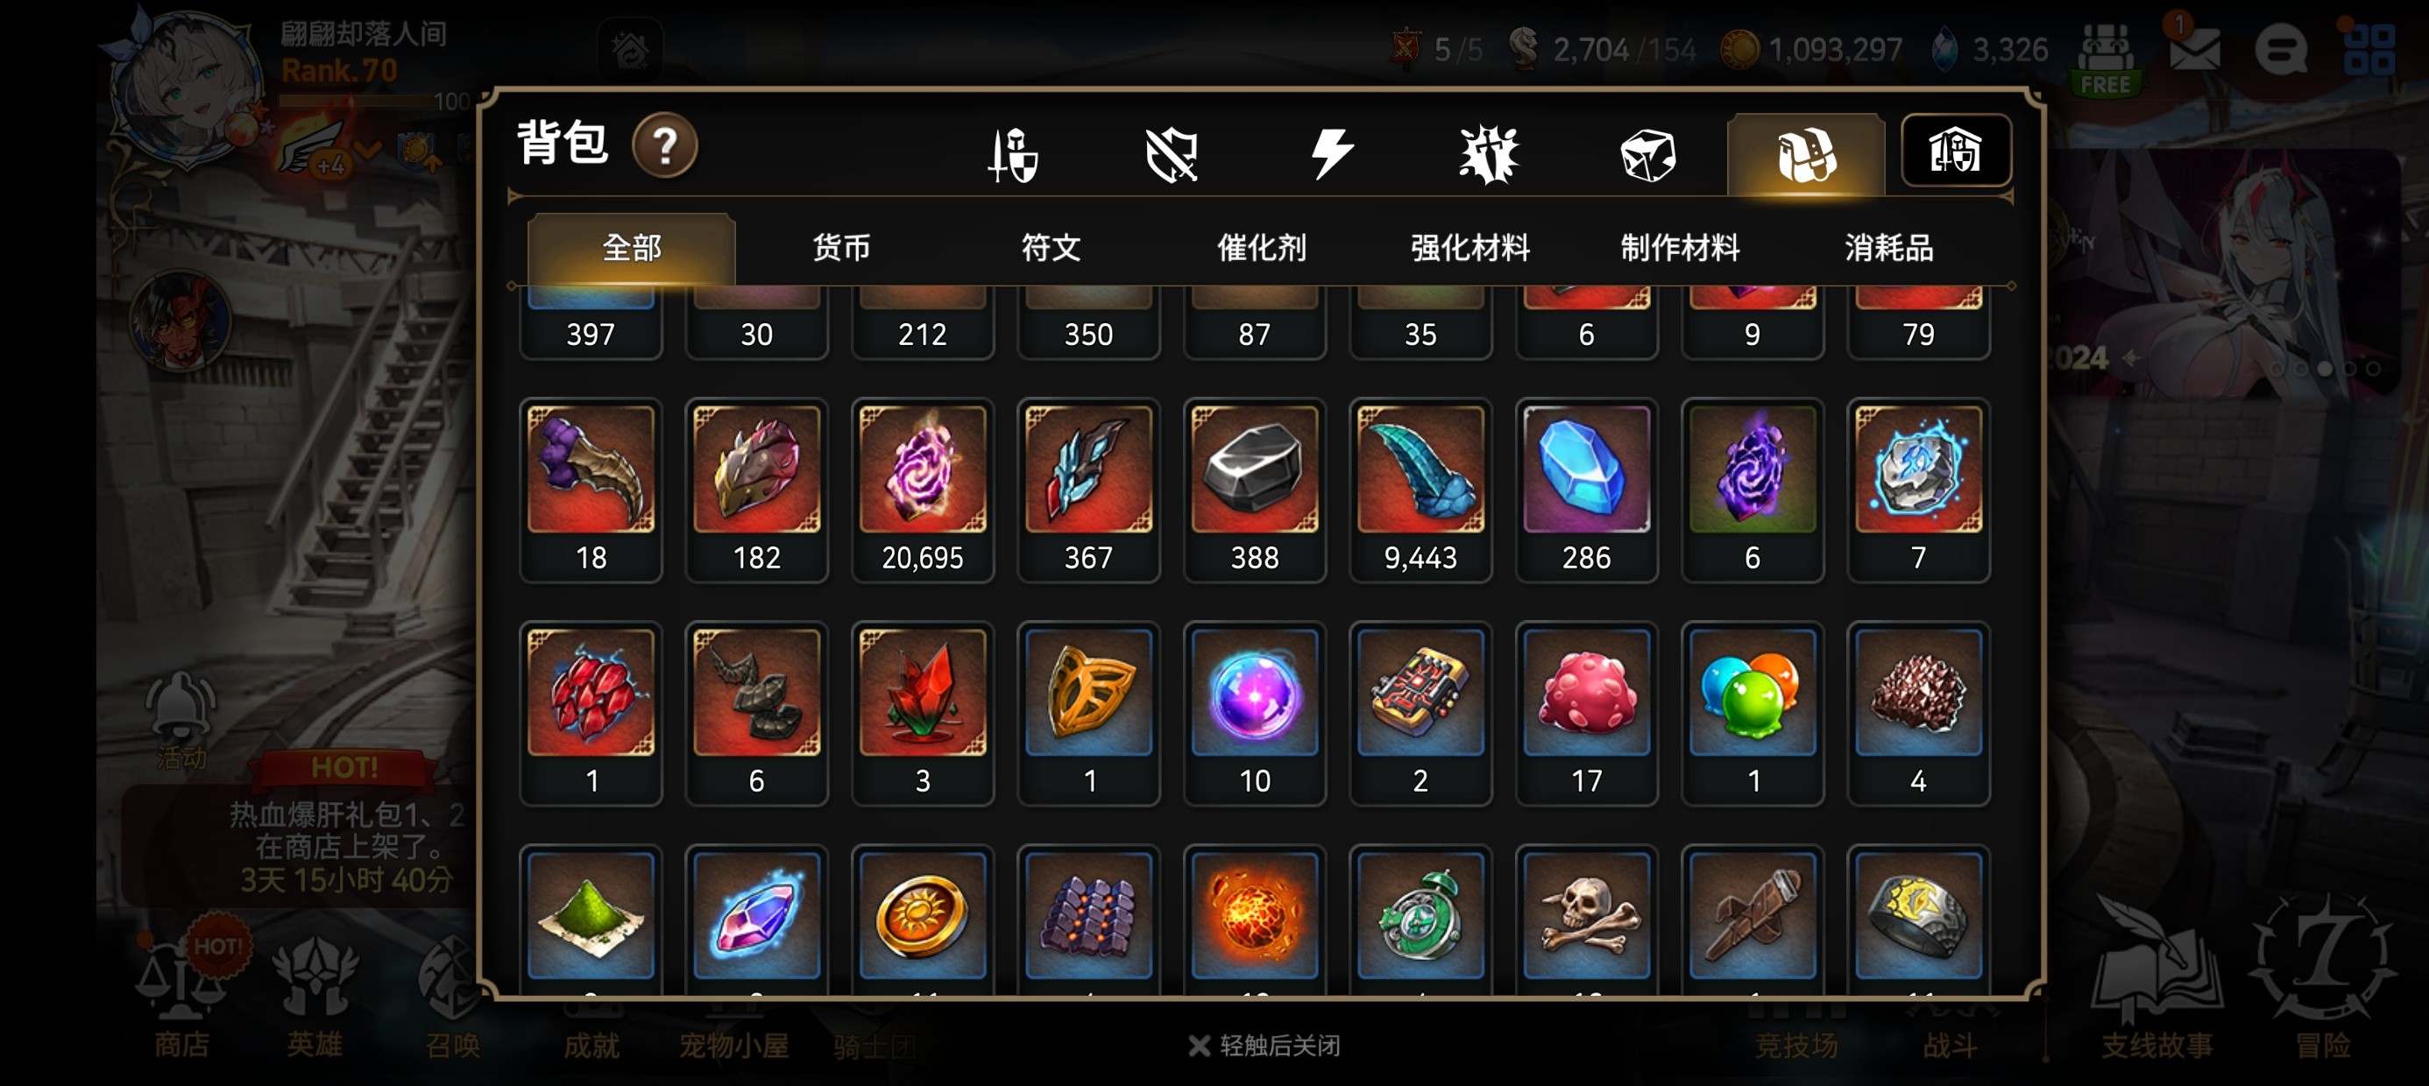This screenshot has height=1086, width=2429.
Task: Select the purple swirl item with 20,695
Action: 922,490
